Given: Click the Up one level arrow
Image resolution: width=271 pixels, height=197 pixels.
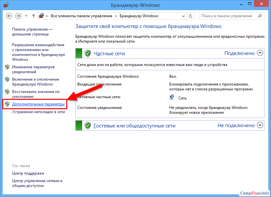Looking at the screenshot, I should (x=34, y=16).
